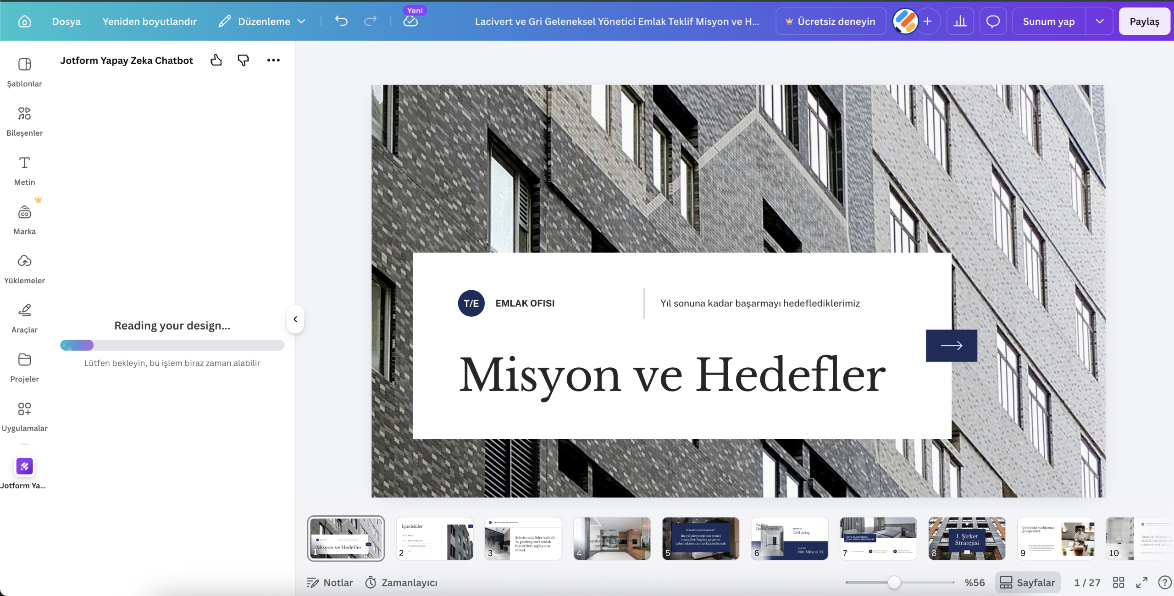Image resolution: width=1174 pixels, height=596 pixels.
Task: Open the Sunum yap dropdown arrow
Action: pos(1100,21)
